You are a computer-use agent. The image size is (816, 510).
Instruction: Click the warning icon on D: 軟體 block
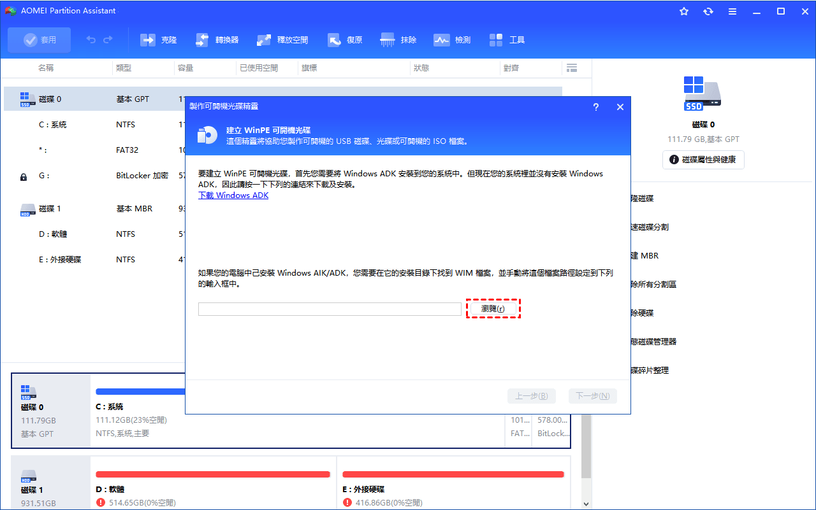click(100, 503)
